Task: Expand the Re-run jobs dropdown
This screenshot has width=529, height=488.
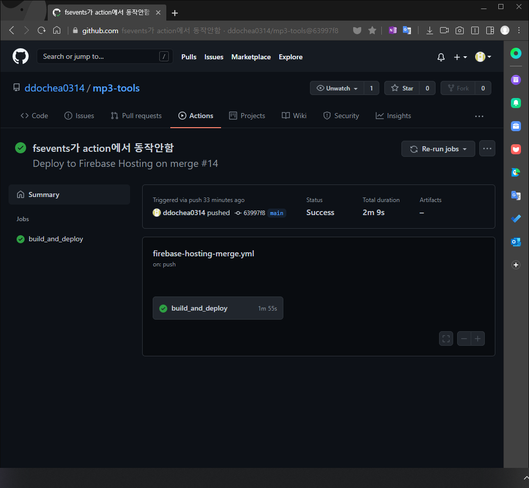Action: click(438, 149)
